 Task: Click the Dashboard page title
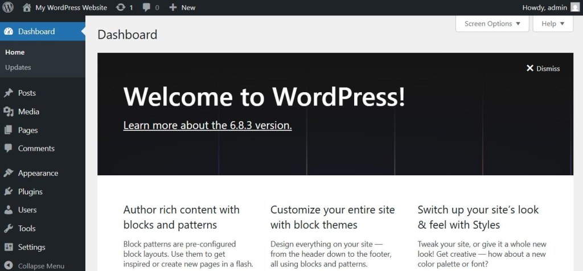click(x=127, y=35)
